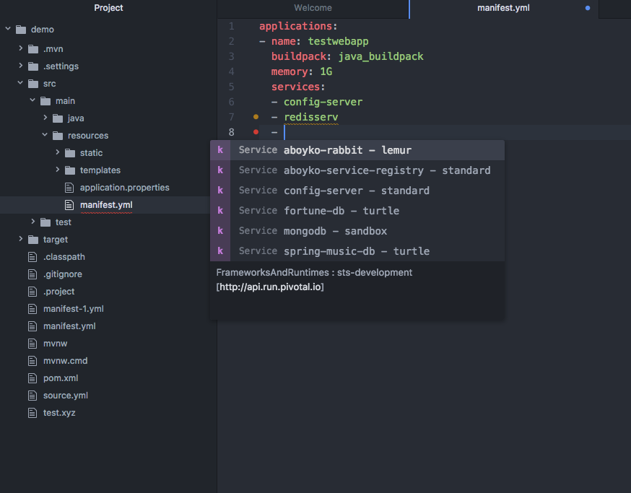Open root manifest.yml below manifest-1.yml
This screenshot has height=493, width=631.
tap(69, 326)
